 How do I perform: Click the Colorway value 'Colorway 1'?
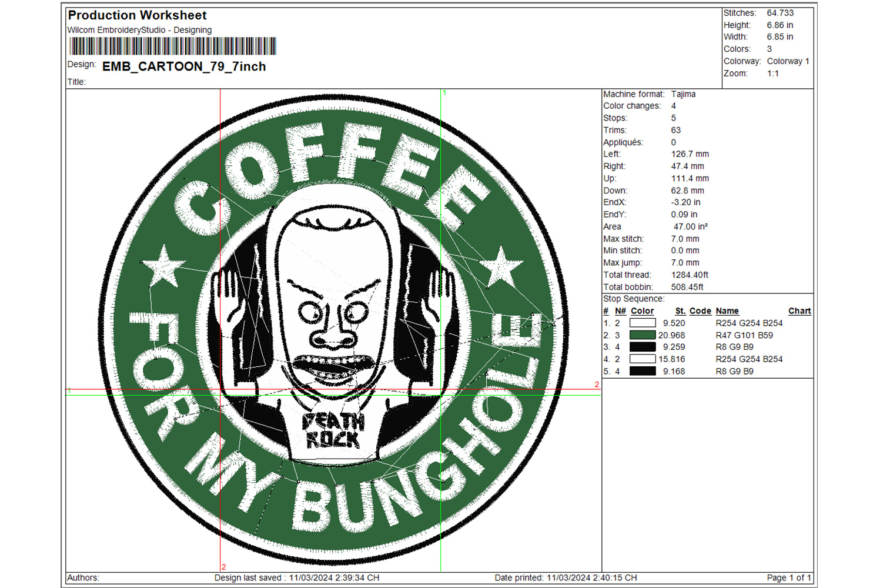[x=788, y=61]
